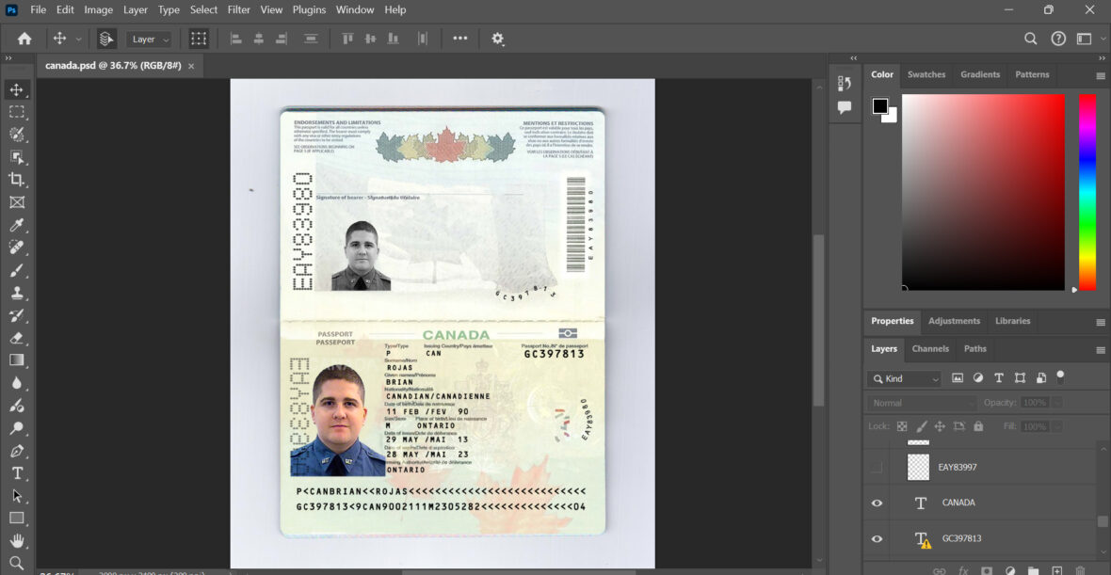Screen dimensions: 1111x575
Task: Pick a color in the color field
Action: [x=983, y=192]
